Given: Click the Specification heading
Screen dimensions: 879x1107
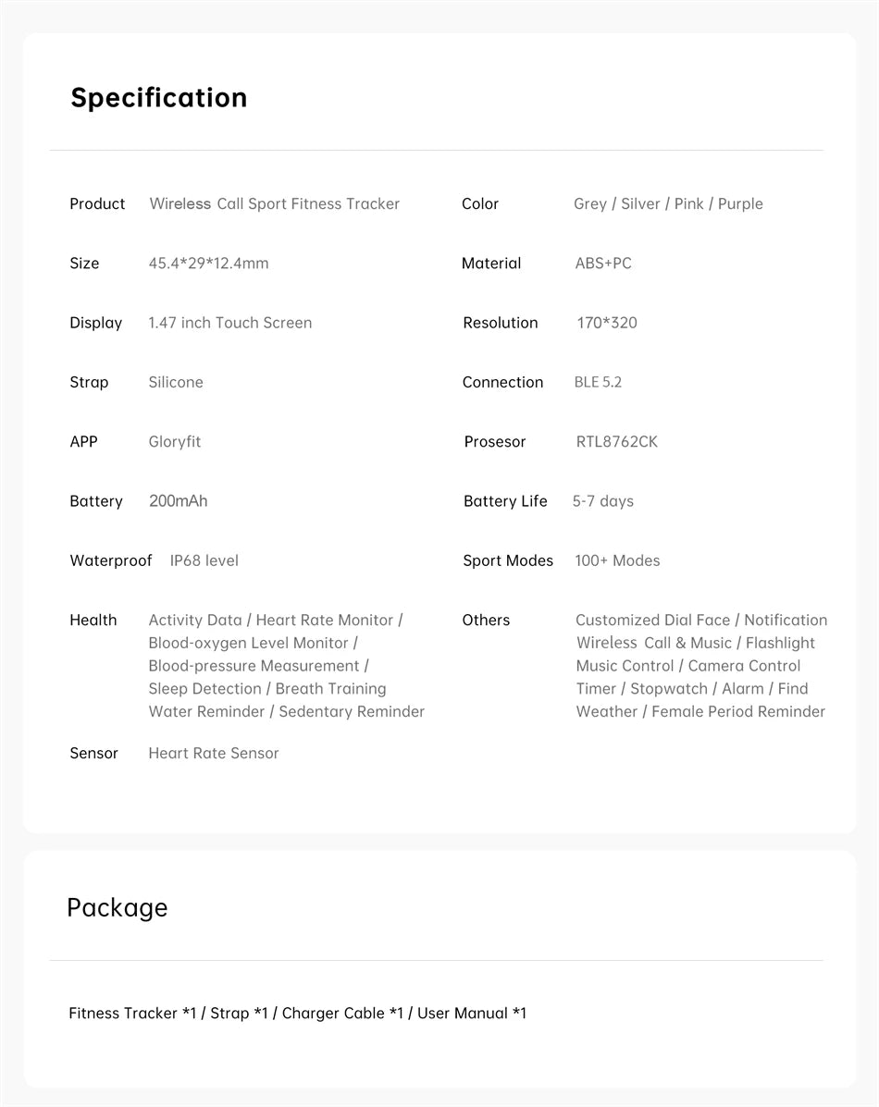Looking at the screenshot, I should pos(158,98).
